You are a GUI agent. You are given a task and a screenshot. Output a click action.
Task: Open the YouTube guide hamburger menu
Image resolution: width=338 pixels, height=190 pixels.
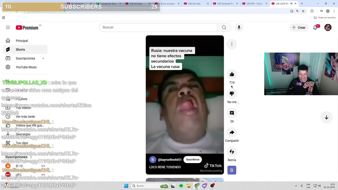click(x=8, y=27)
